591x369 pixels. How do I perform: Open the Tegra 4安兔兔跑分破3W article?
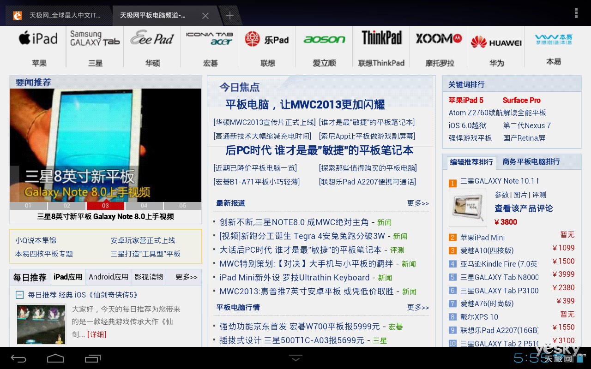click(x=302, y=236)
